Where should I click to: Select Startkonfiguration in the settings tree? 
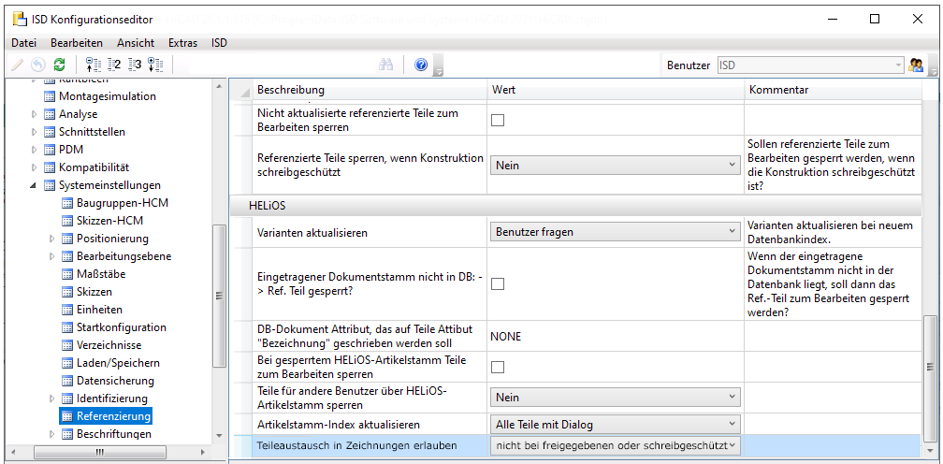click(x=121, y=327)
